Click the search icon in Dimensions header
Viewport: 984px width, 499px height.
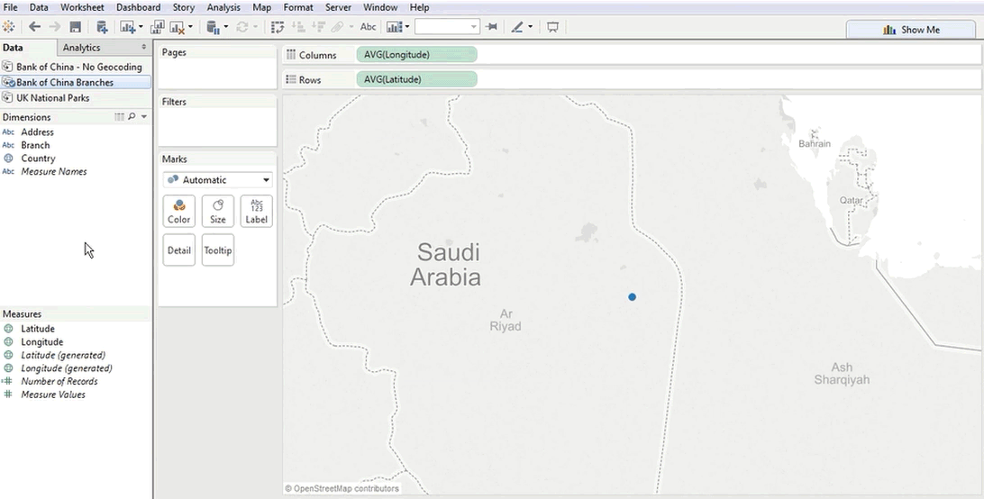click(132, 117)
